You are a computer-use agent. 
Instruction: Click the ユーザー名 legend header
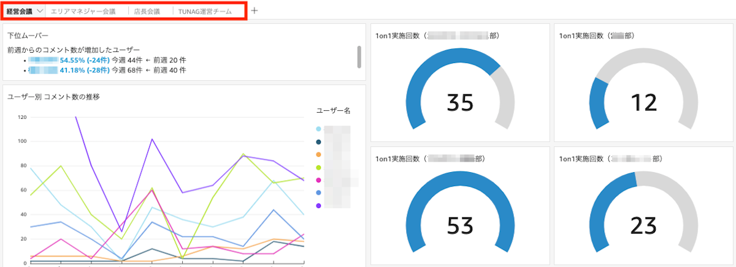(333, 110)
